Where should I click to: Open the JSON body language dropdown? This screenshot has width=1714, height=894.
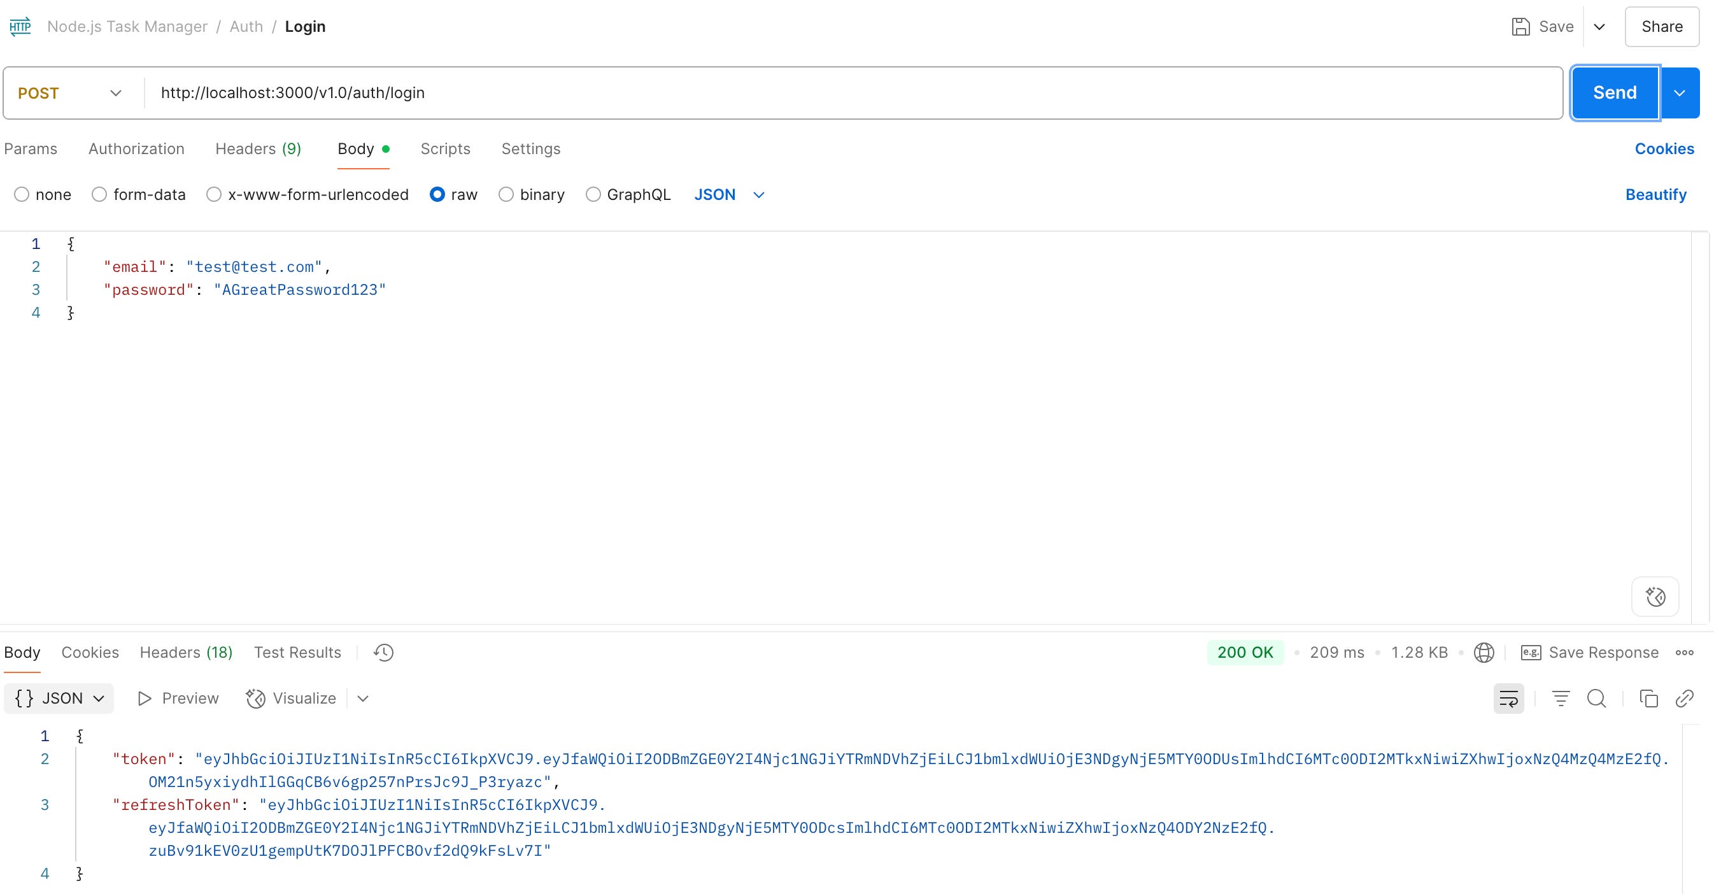point(728,194)
